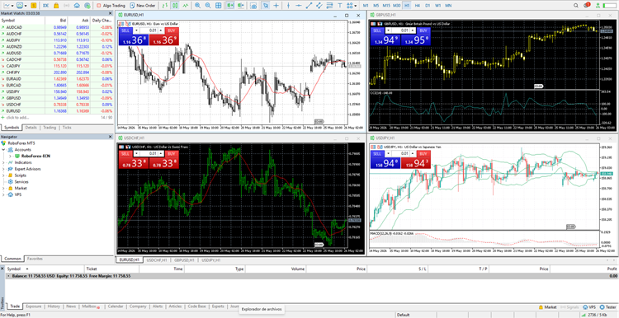
Task: Expand the Scripts tree node
Action: (4, 175)
